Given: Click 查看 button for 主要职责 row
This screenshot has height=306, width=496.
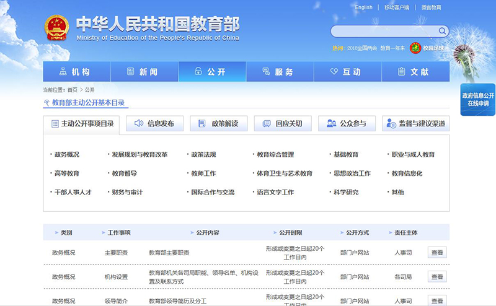Looking at the screenshot, I should coord(437,252).
